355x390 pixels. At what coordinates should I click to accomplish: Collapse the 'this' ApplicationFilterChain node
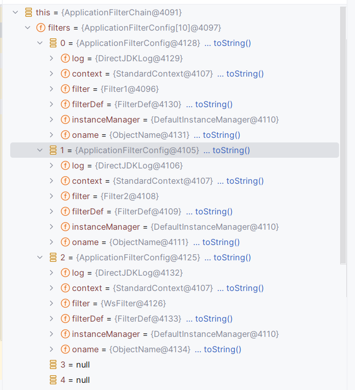pos(15,12)
